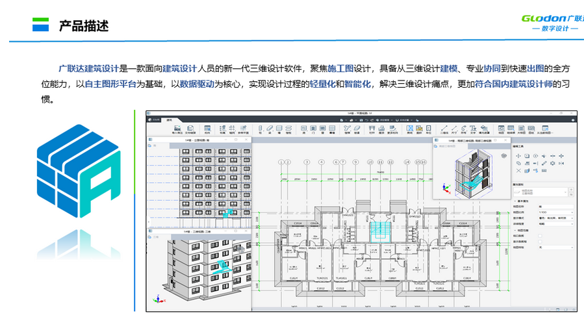
Task: Select the 门 door tool
Action: coord(313,130)
